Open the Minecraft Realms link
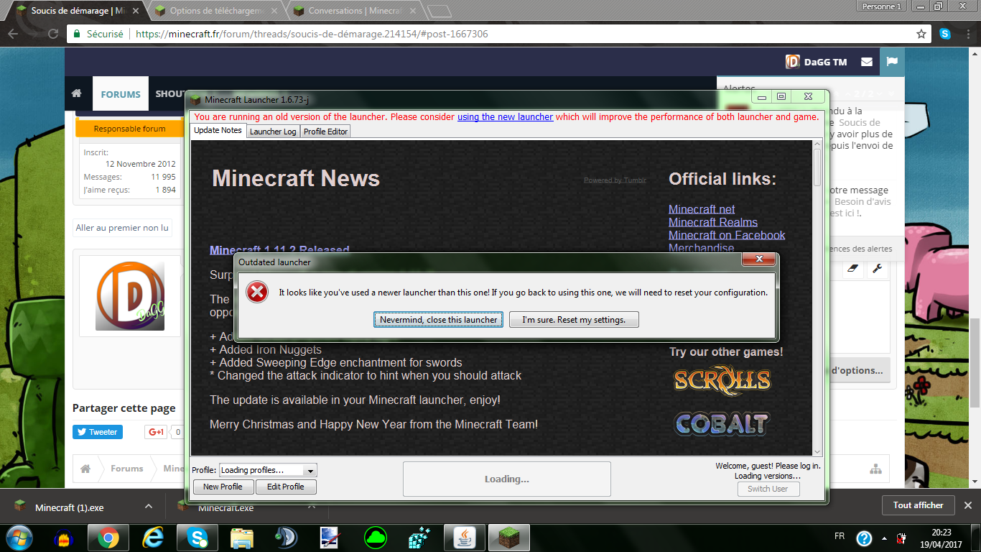 pos(713,222)
